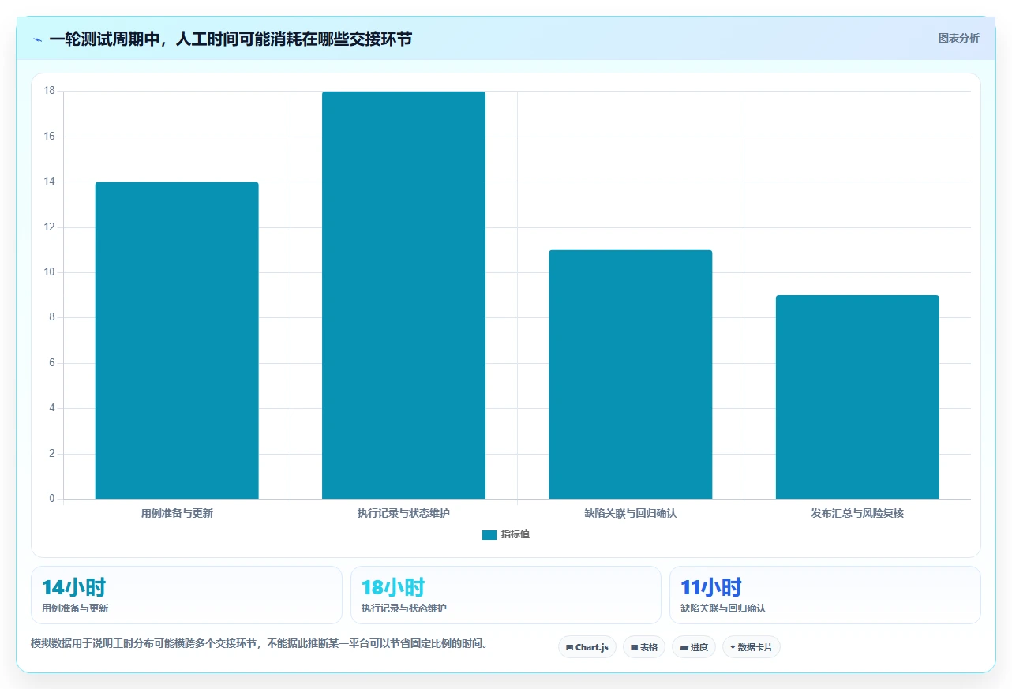Click the 指标值 legend label
Screen dimensions: 1012x689
coord(515,535)
